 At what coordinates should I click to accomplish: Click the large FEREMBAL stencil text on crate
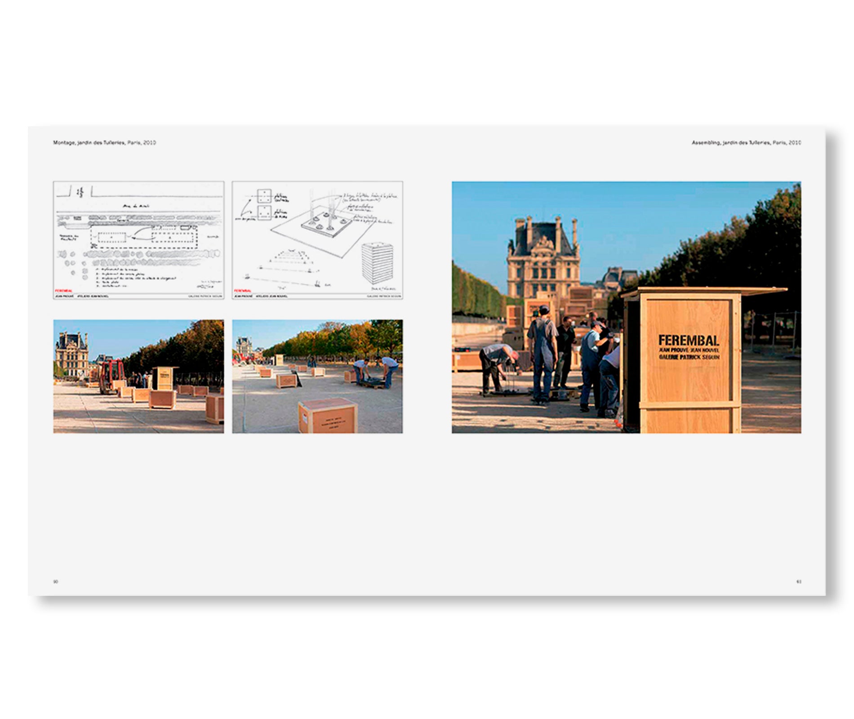[689, 340]
